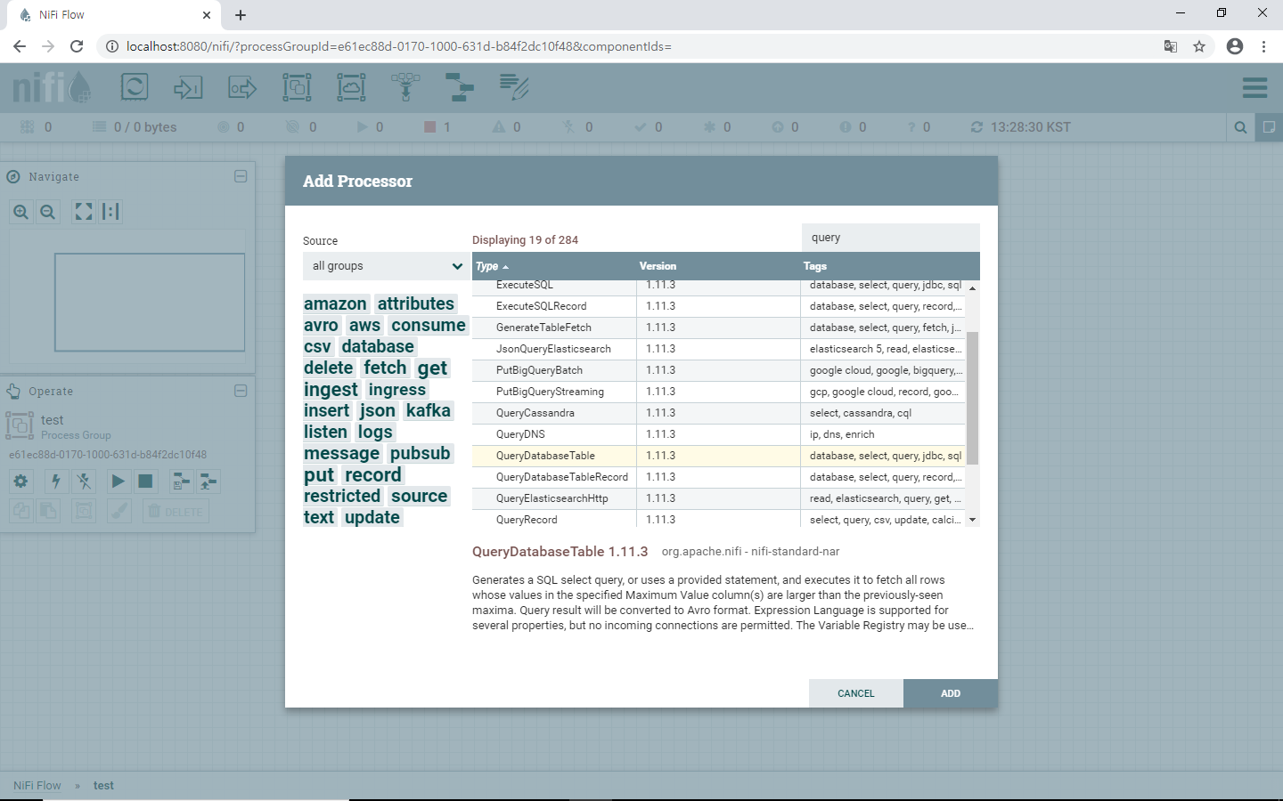Image resolution: width=1283 pixels, height=801 pixels.
Task: Collapse the Operate panel
Action: [241, 391]
